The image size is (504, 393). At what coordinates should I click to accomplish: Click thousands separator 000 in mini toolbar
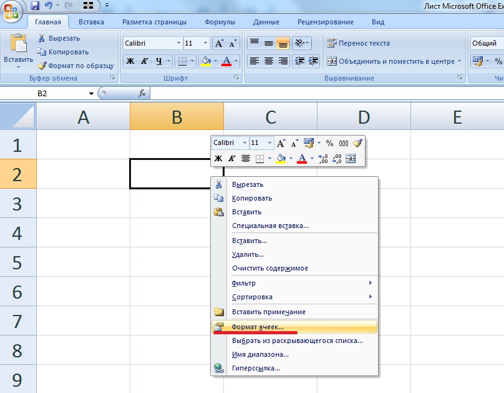344,143
